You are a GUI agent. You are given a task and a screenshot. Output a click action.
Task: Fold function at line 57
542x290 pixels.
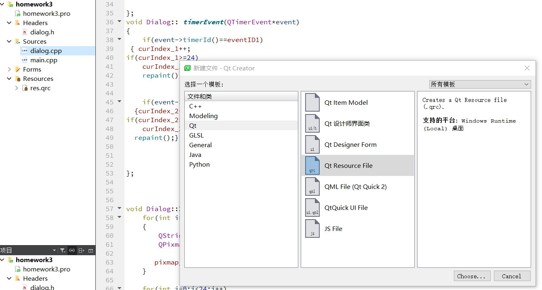[119, 208]
